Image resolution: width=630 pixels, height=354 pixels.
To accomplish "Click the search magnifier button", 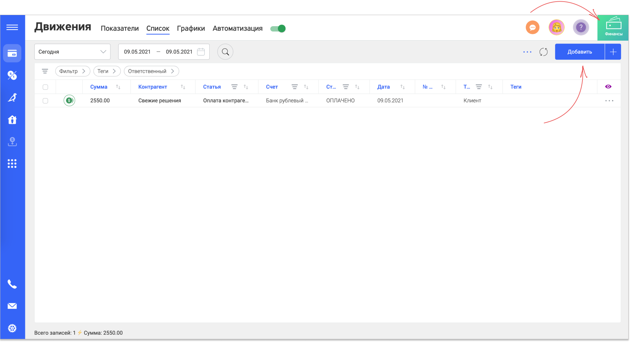I will (x=225, y=52).
